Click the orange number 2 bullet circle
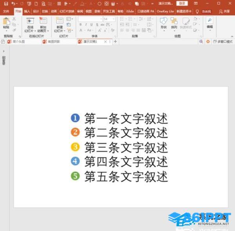Viewport: 235px width, 231px height. [x=75, y=132]
